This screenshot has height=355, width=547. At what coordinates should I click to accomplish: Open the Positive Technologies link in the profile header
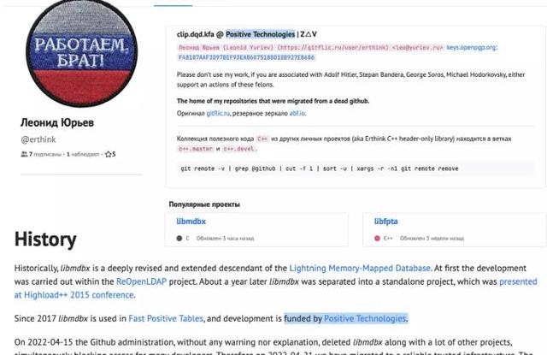[x=260, y=34]
